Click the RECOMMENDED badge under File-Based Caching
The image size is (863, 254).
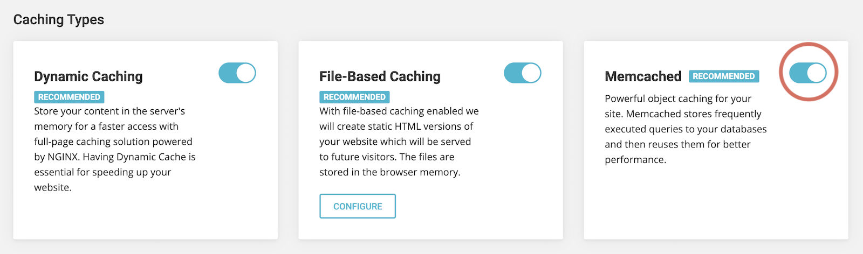click(x=354, y=97)
